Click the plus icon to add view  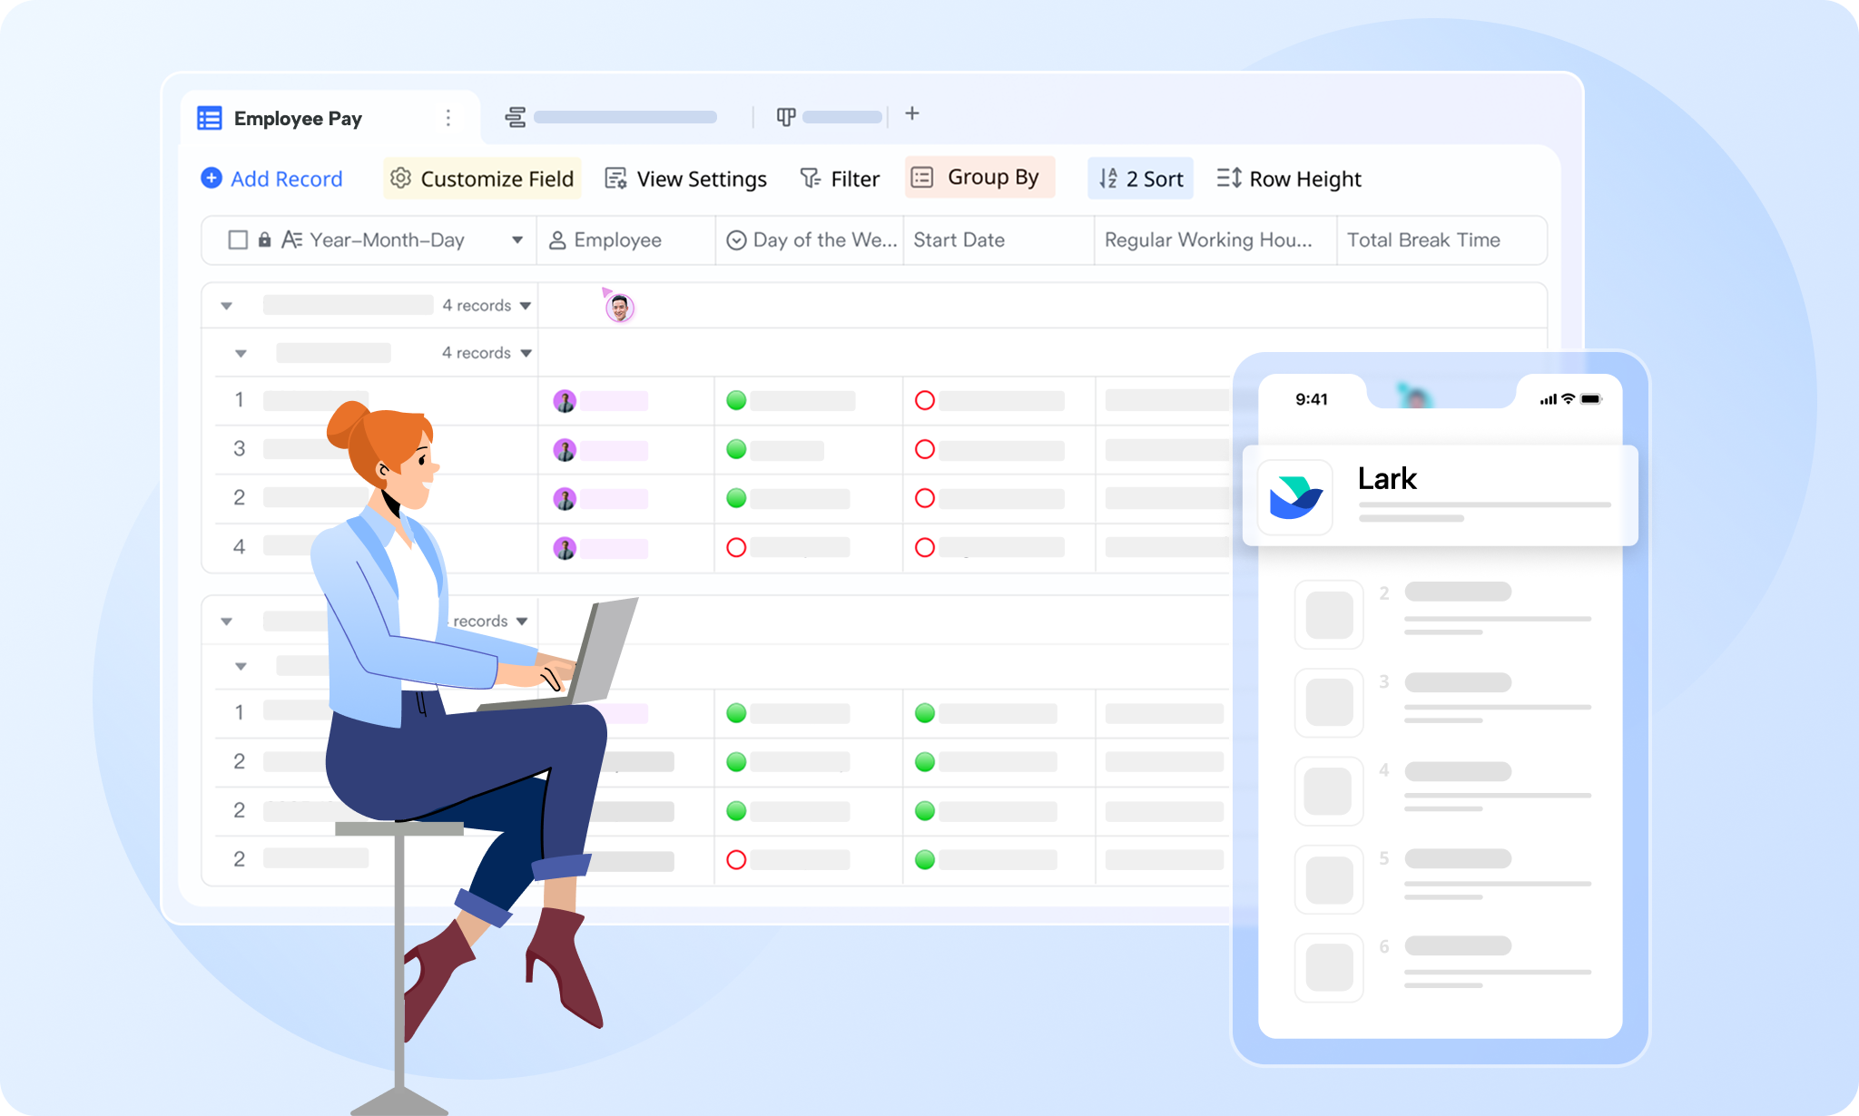pos(912,113)
